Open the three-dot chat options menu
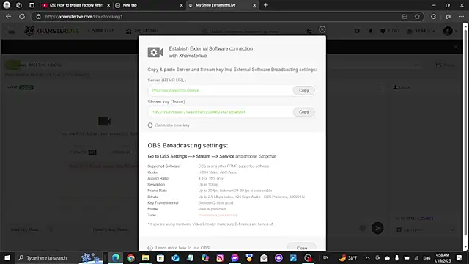Image resolution: width=469 pixels, height=264 pixels. [x=380, y=87]
